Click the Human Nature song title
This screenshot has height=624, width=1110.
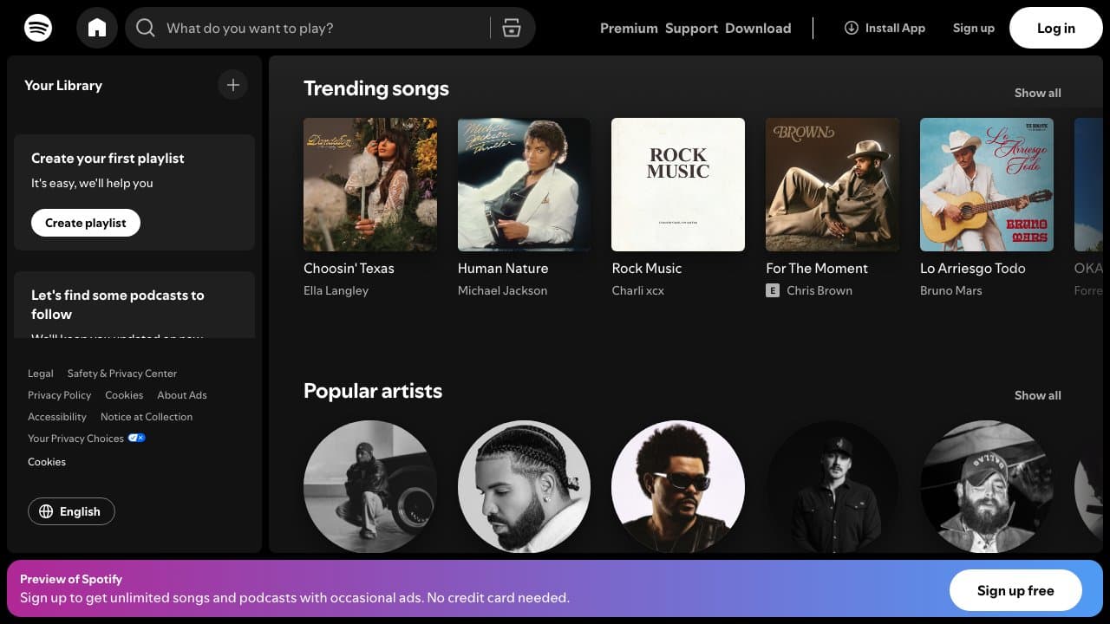click(503, 269)
